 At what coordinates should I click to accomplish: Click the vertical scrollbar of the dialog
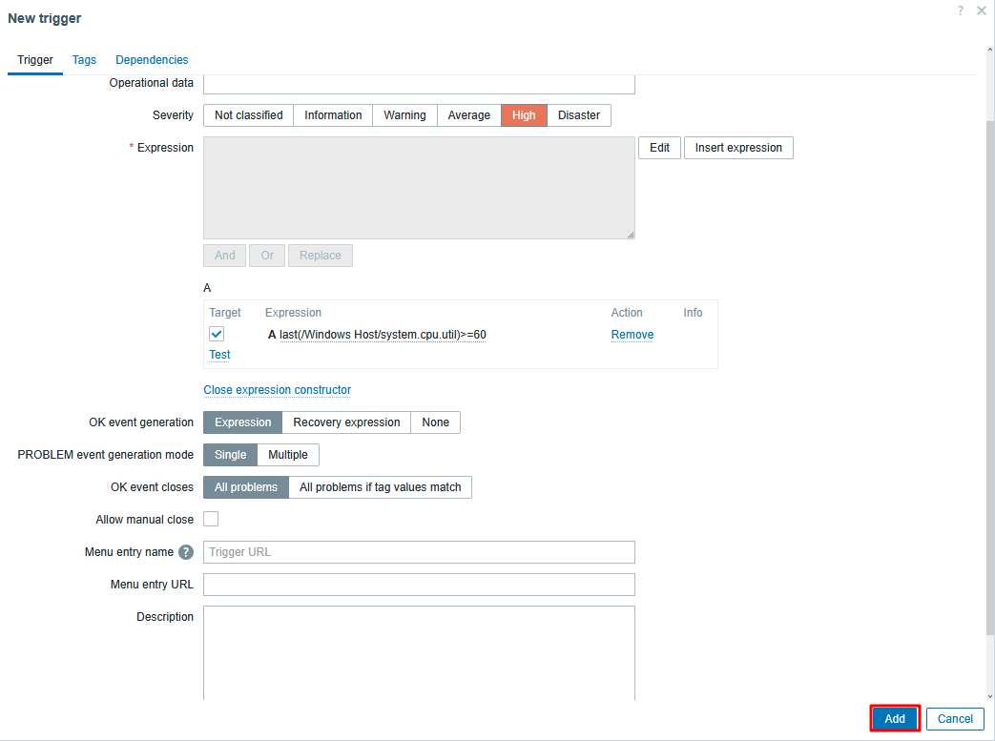[x=988, y=381]
